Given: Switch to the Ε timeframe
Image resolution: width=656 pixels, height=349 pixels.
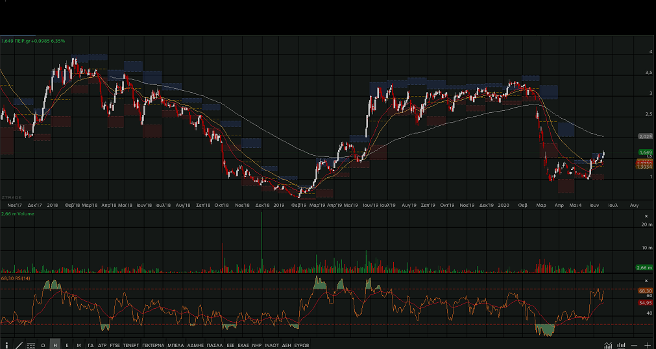Looking at the screenshot, I should (x=67, y=345).
